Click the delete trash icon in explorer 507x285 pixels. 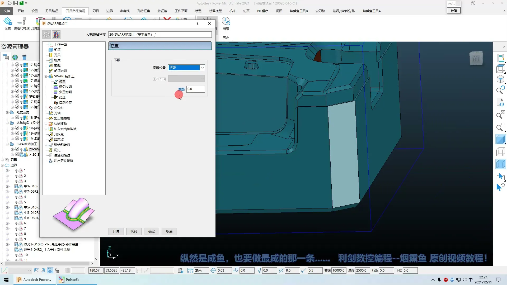click(24, 57)
